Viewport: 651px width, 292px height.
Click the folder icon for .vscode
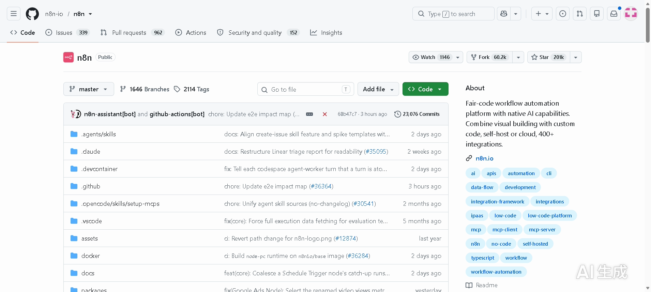tap(74, 221)
